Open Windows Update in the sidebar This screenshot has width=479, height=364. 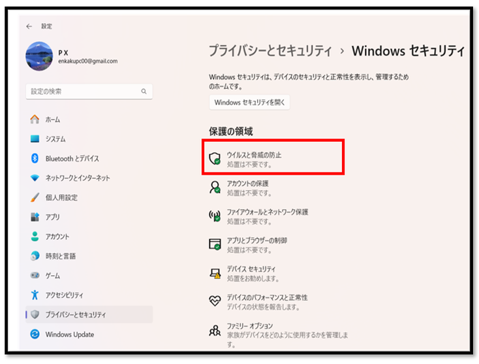(89, 334)
